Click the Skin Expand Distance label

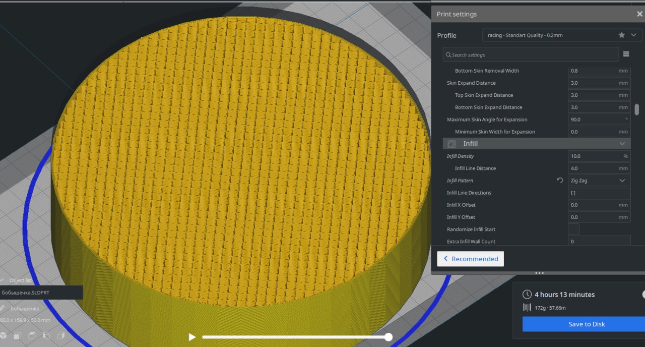click(x=471, y=83)
